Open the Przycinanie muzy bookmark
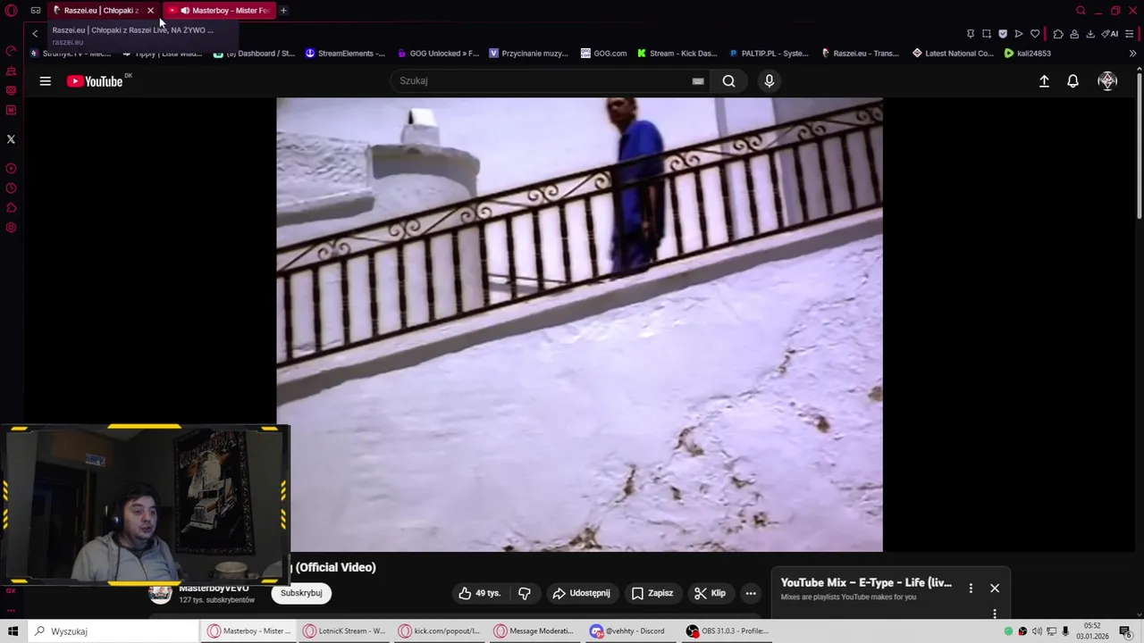1144x643 pixels. pos(528,54)
